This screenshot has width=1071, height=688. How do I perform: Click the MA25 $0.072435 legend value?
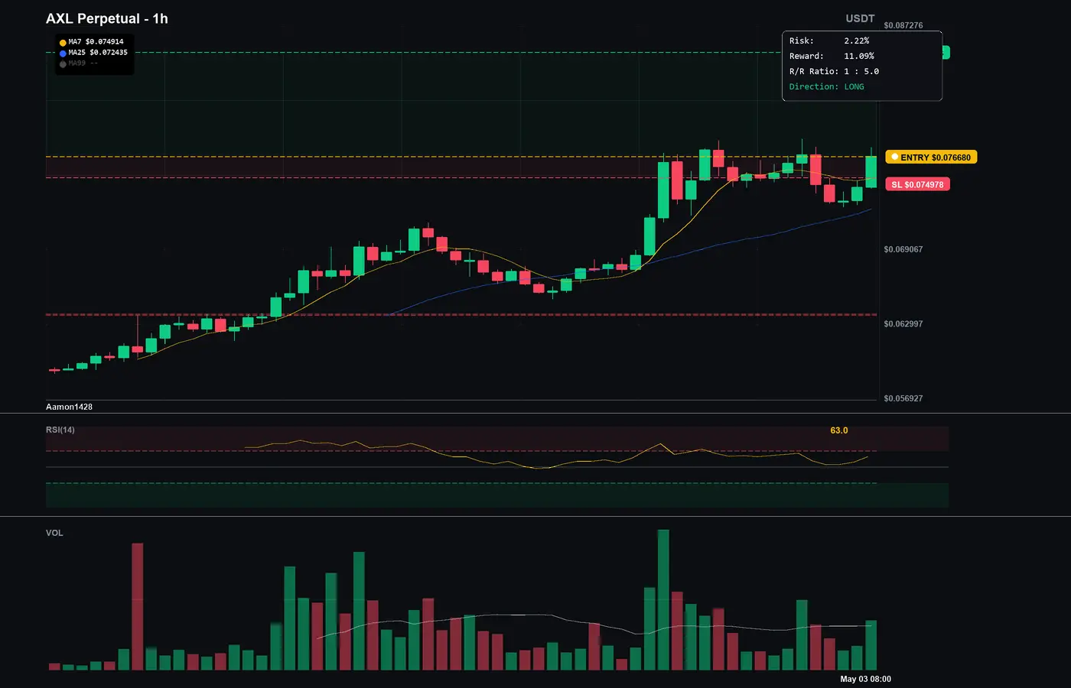click(98, 53)
